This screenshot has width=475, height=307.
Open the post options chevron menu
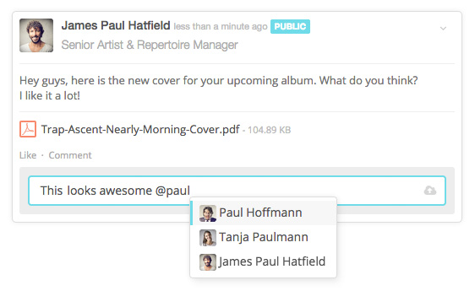(443, 29)
